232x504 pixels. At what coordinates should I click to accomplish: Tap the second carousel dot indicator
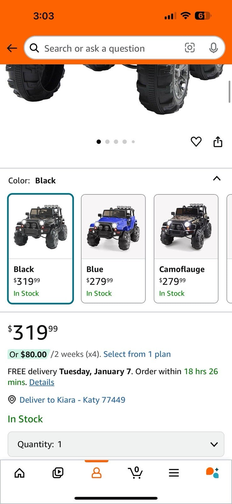click(108, 142)
